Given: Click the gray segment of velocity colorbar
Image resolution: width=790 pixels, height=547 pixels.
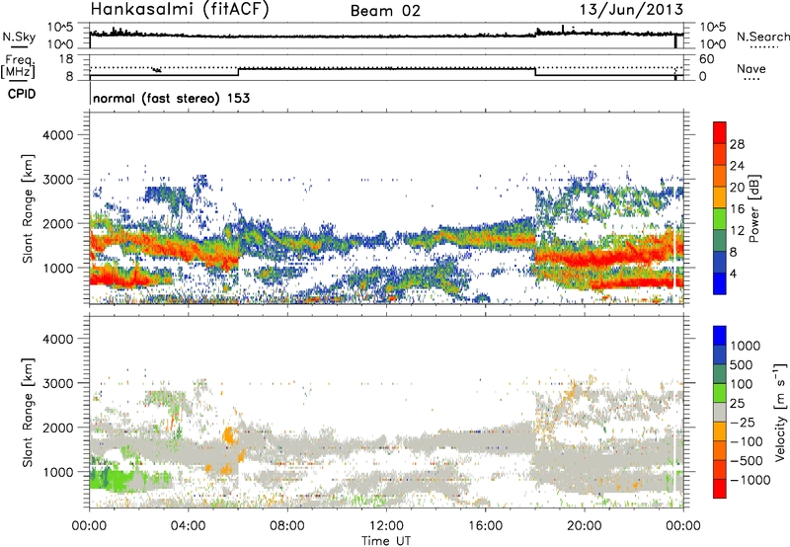Looking at the screenshot, I should point(720,413).
